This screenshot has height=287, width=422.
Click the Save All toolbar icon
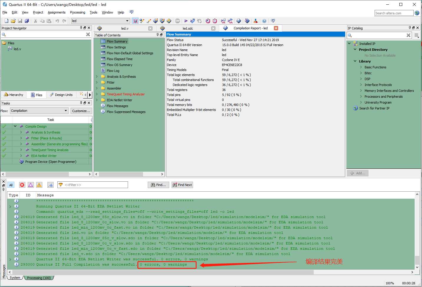tap(27, 21)
